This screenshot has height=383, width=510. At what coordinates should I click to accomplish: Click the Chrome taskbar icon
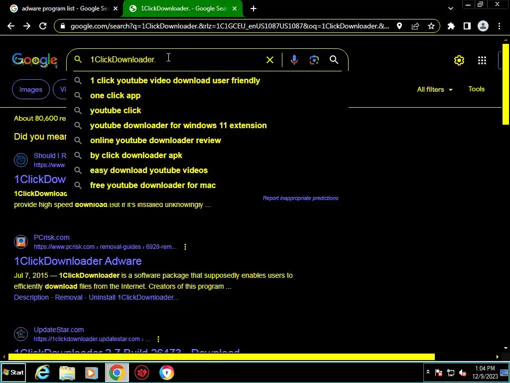[x=117, y=372]
